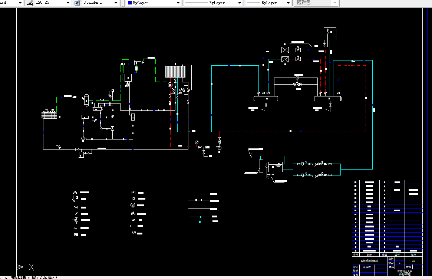
Task: Select the valve next to the lower fan coil
Action: click(298, 59)
